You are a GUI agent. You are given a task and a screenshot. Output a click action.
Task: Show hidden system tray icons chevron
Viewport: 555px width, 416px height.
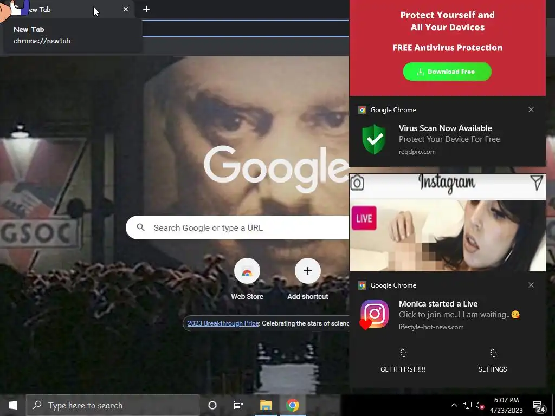point(454,405)
